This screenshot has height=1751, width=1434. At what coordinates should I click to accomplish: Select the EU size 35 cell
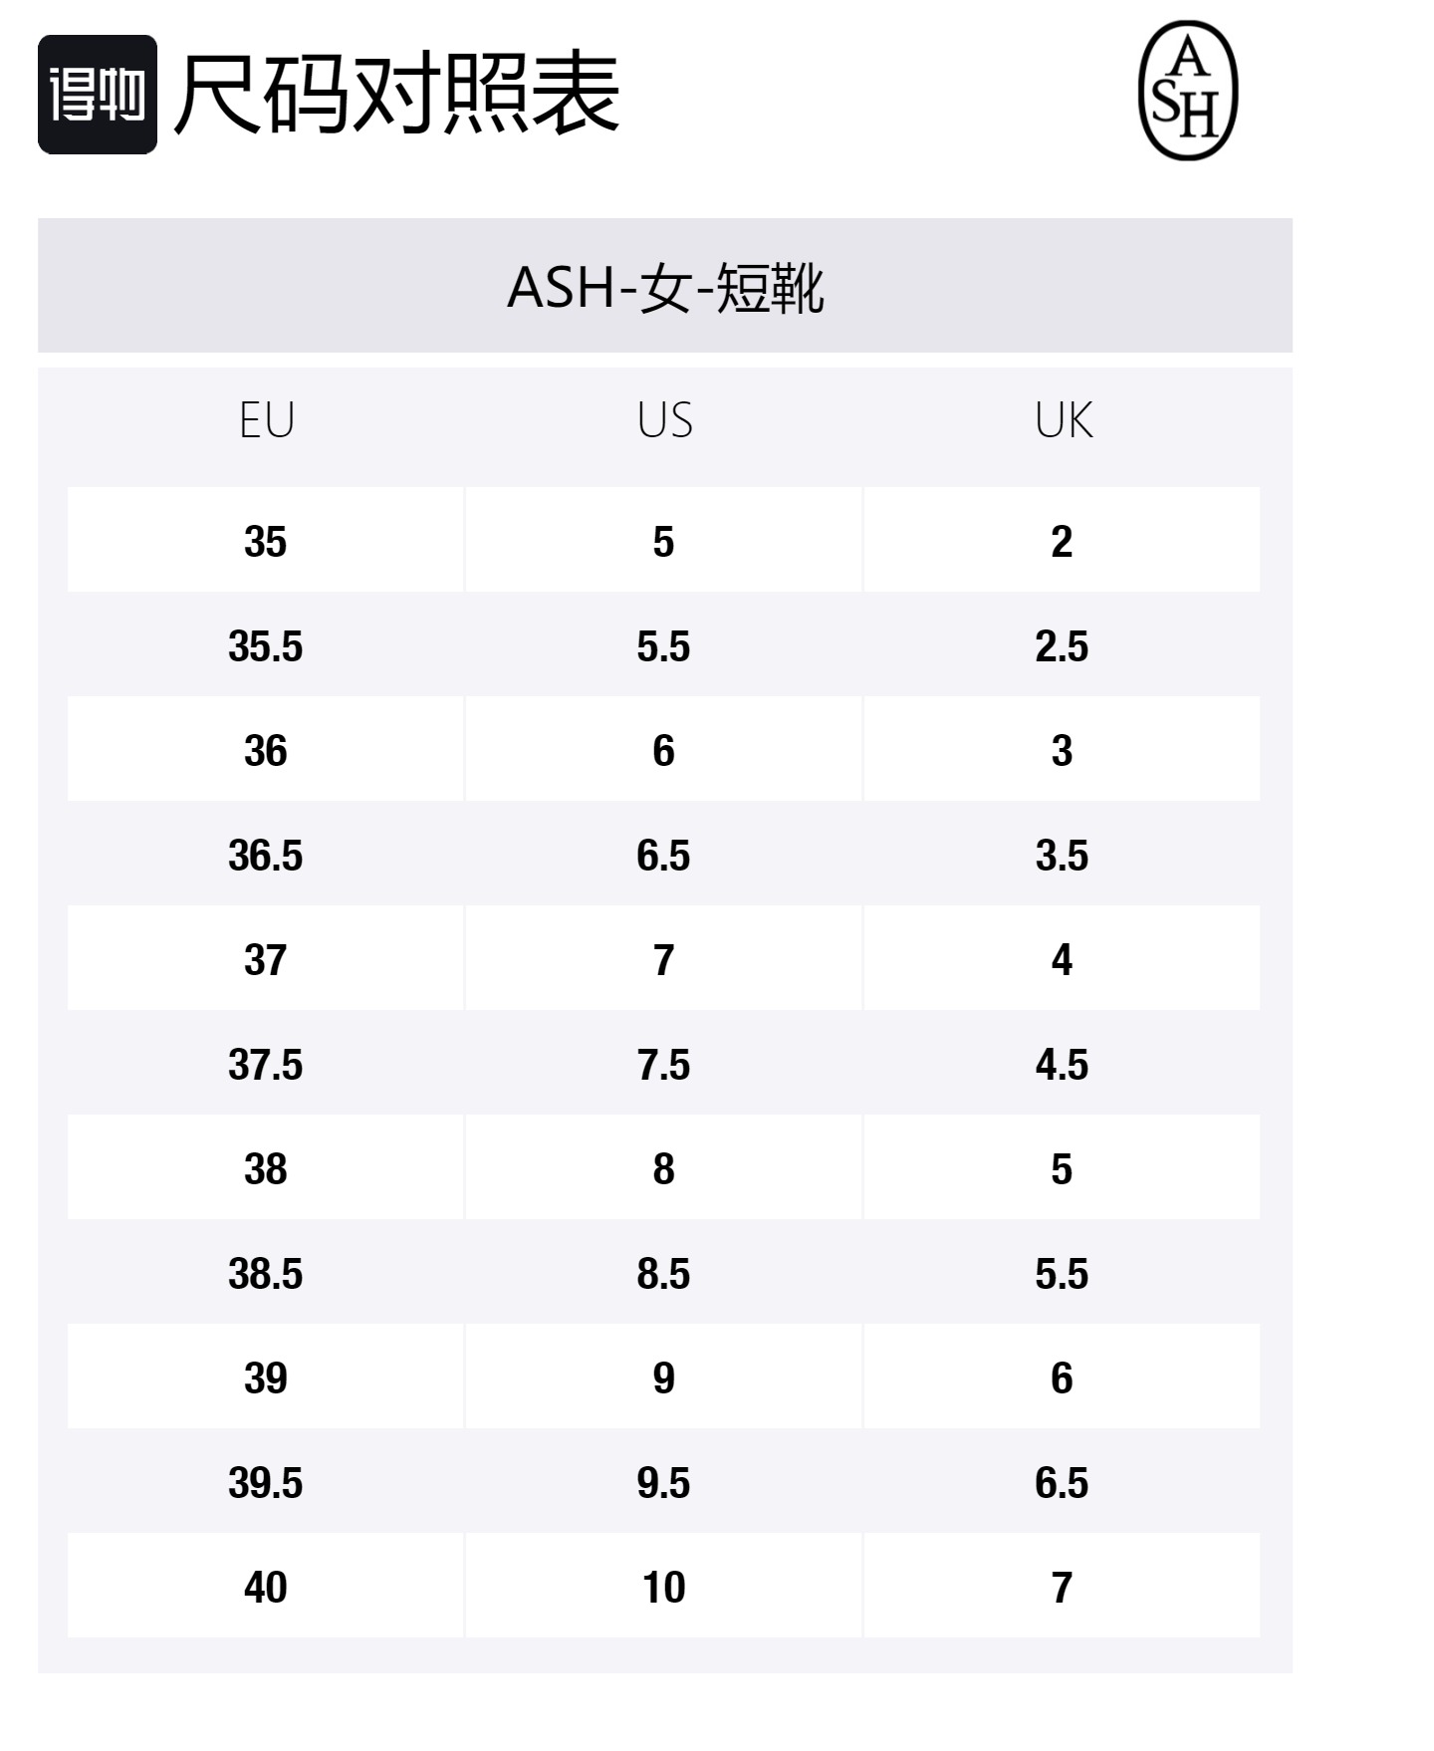tap(266, 541)
